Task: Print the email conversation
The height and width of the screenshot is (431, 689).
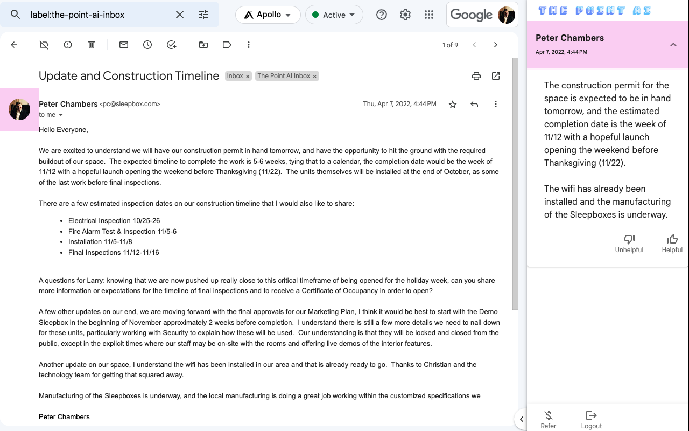Action: (476, 76)
